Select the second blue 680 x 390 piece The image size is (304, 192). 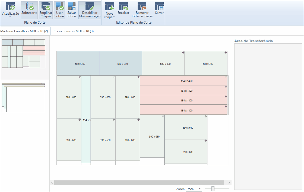point(121,63)
